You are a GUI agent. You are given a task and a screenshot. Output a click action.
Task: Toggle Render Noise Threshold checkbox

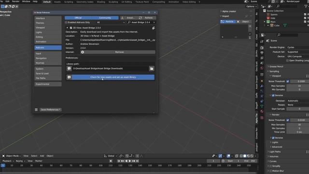pyautogui.click(x=288, y=120)
